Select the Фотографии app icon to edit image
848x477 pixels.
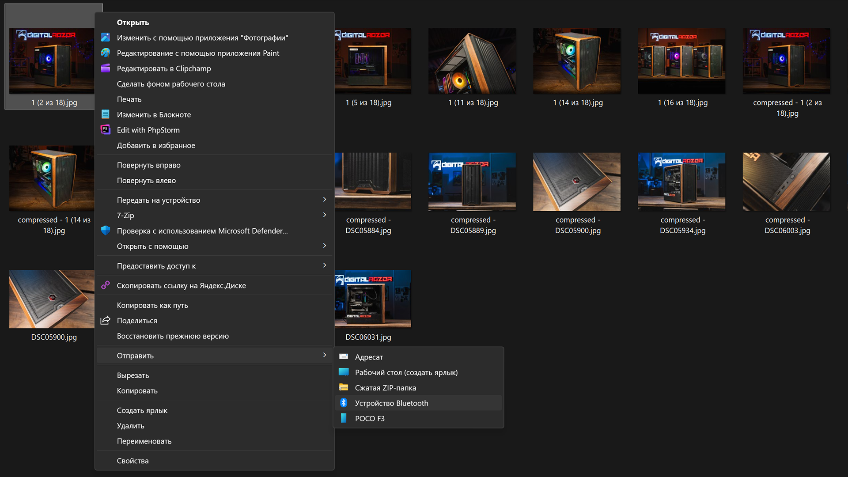click(x=106, y=38)
